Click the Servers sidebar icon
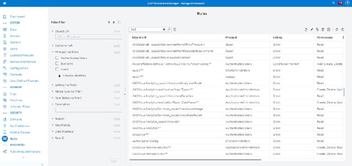The image size is (352, 166). [x=5, y=36]
